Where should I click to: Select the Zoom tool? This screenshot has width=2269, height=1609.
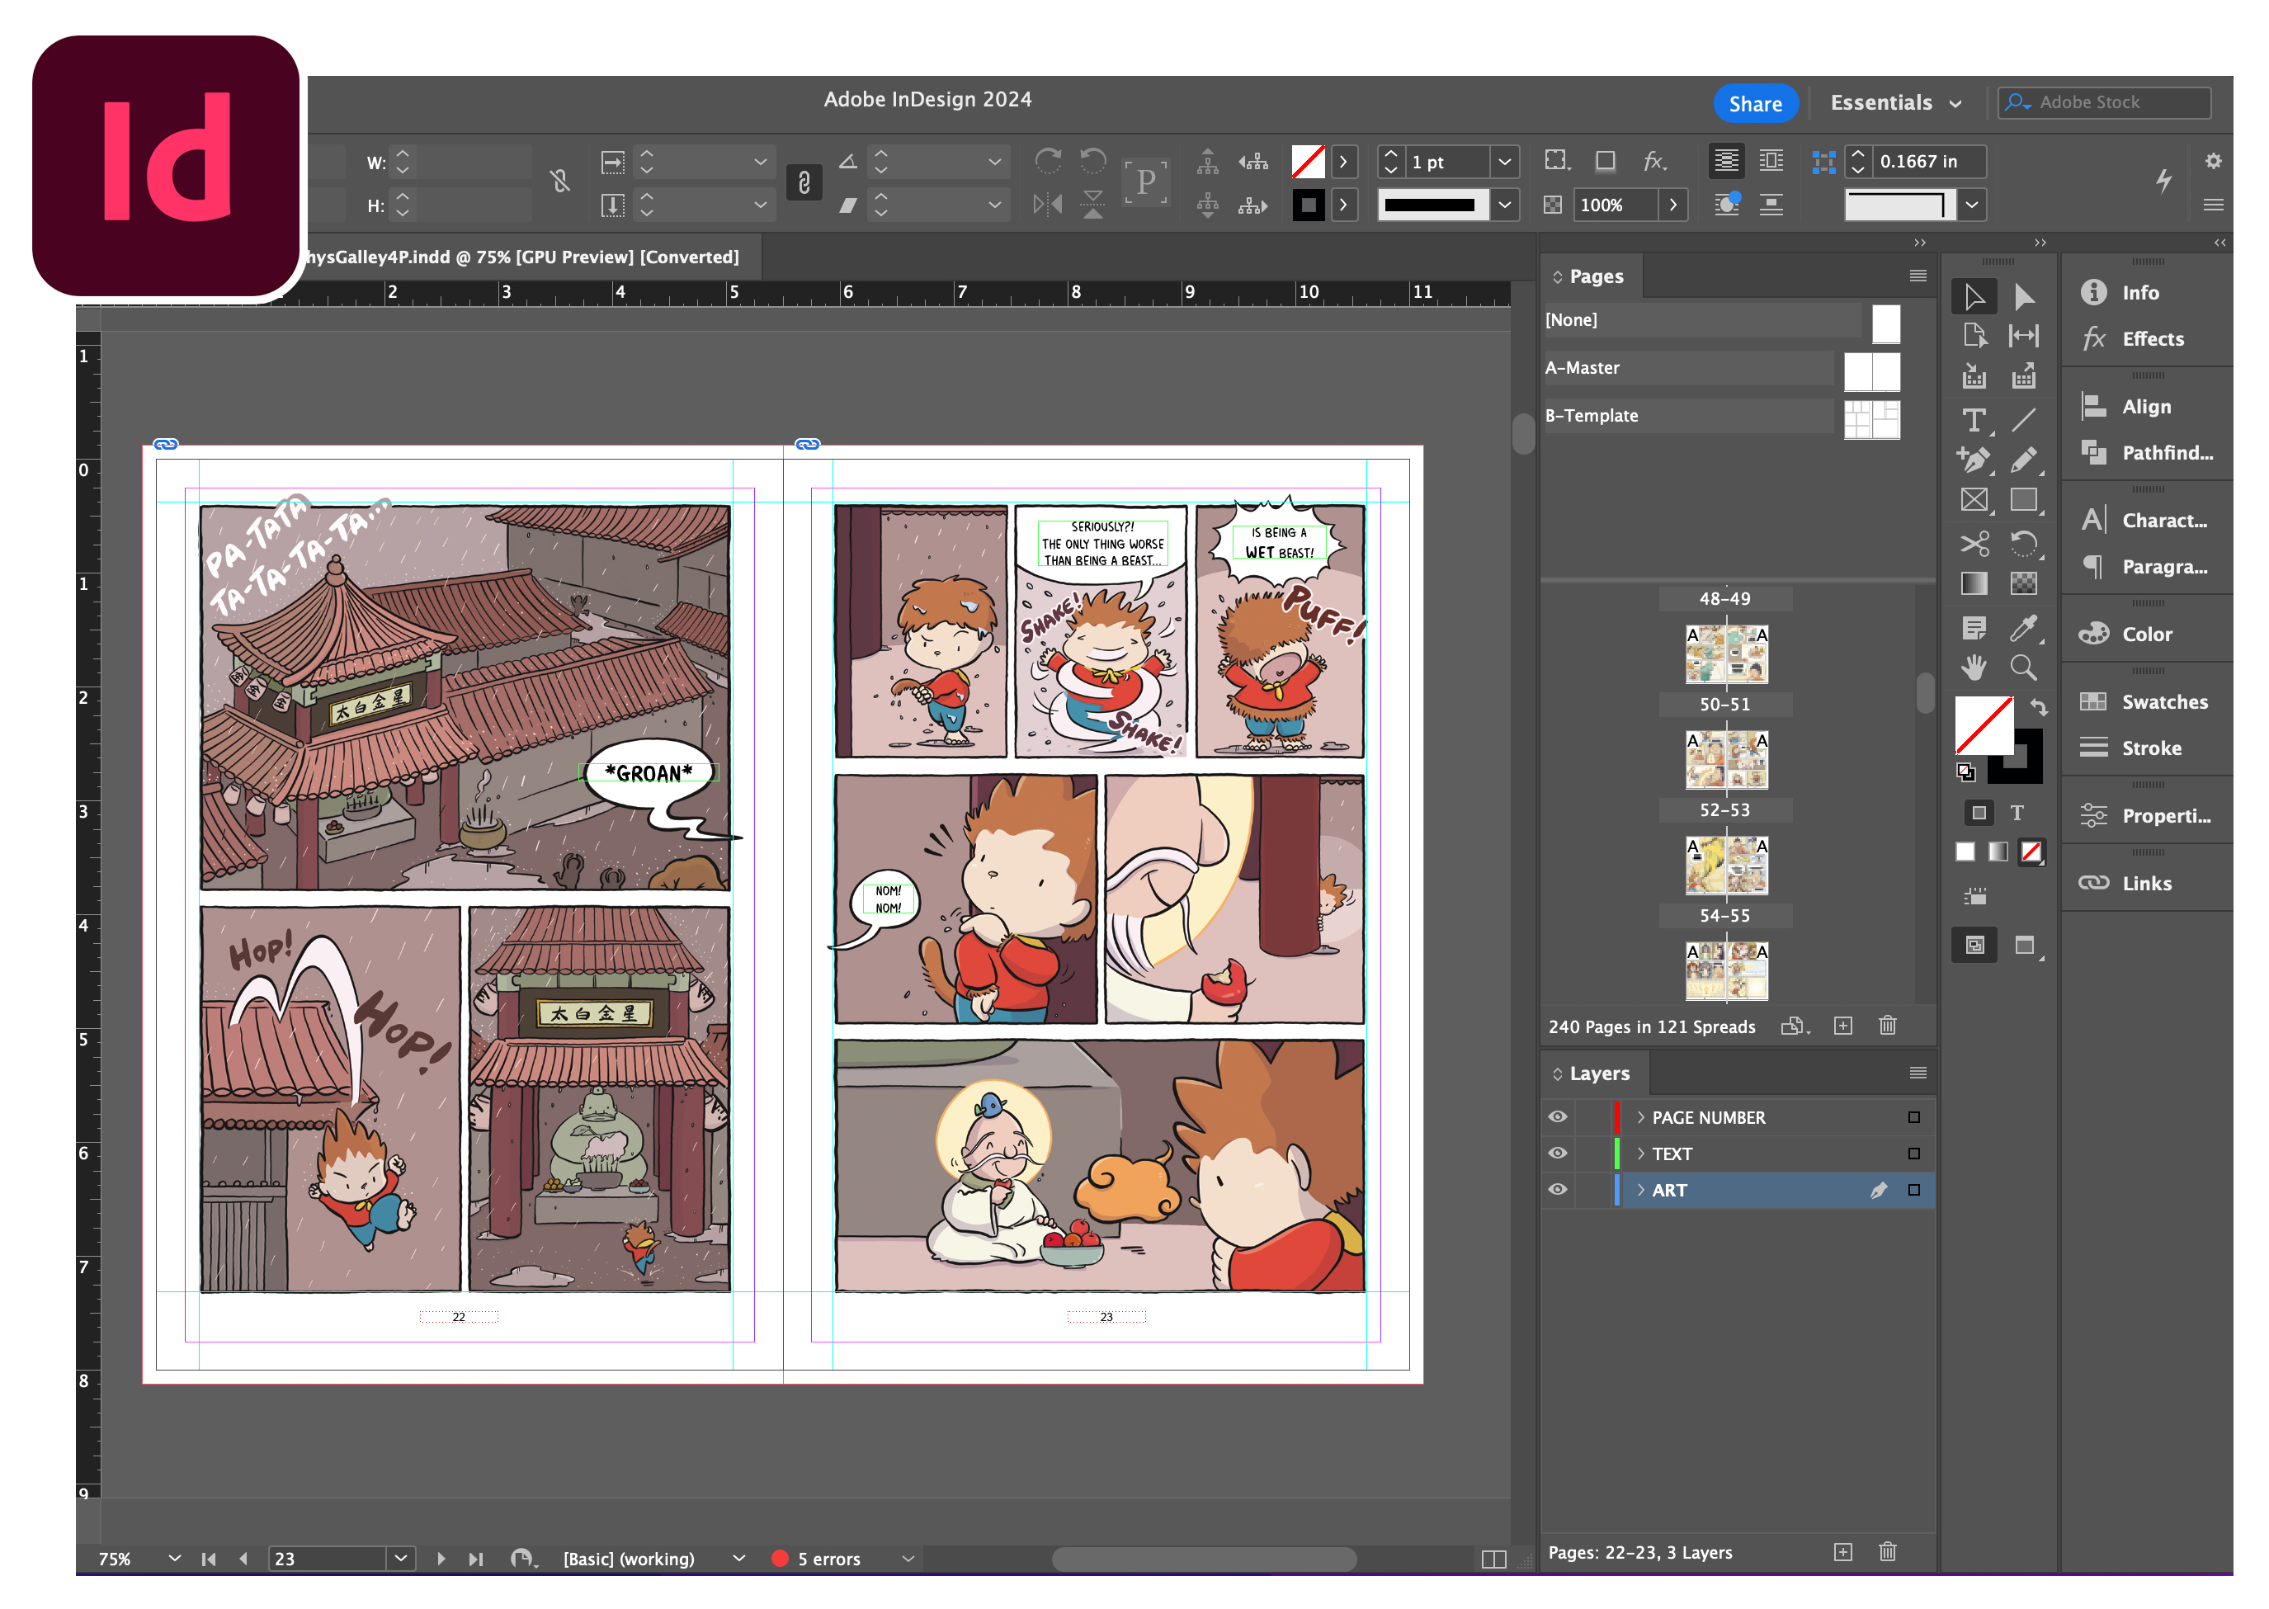coord(2022,668)
